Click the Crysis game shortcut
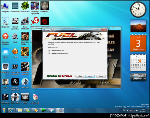150x118 pixels. [15, 38]
